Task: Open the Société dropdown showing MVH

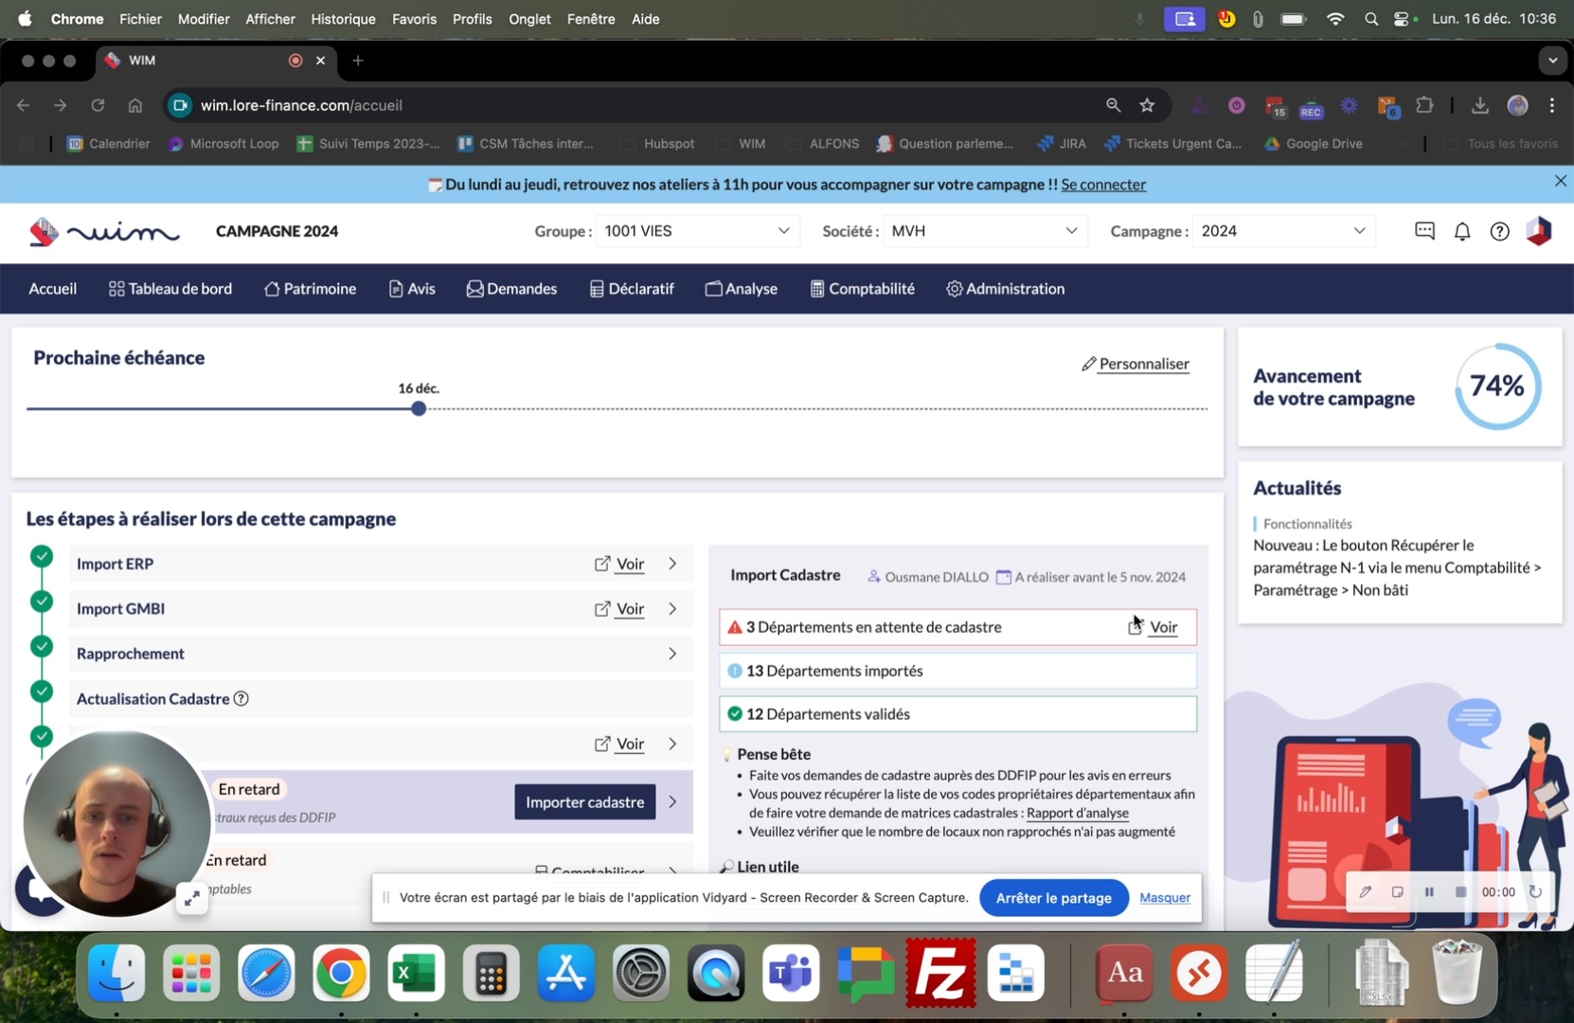Action: pos(984,231)
